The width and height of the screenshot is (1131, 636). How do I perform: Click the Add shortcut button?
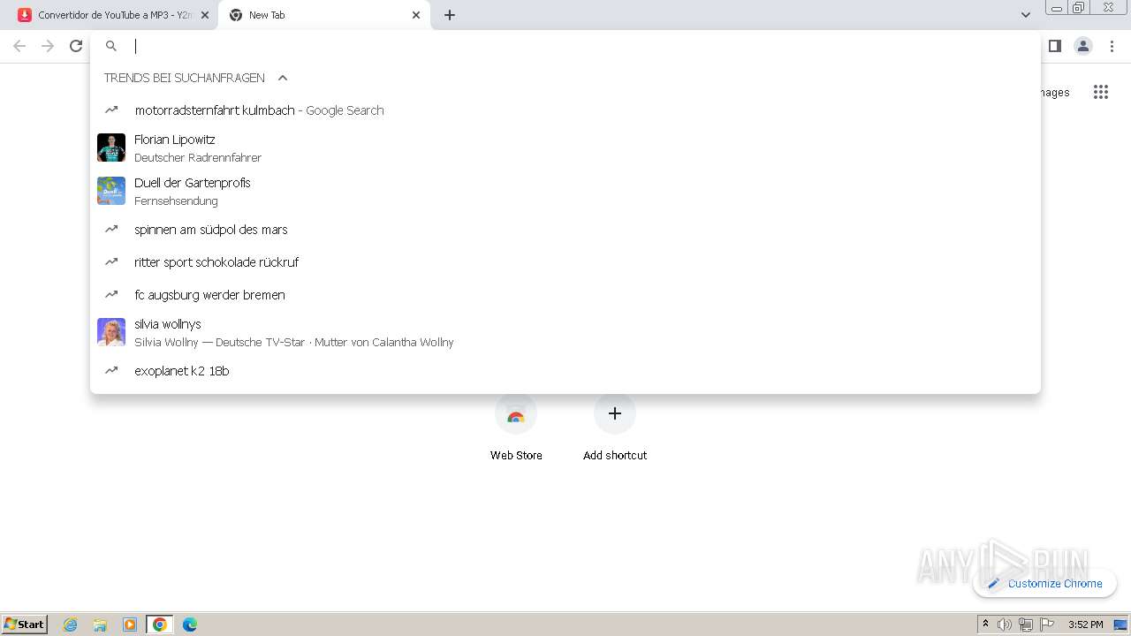615,428
